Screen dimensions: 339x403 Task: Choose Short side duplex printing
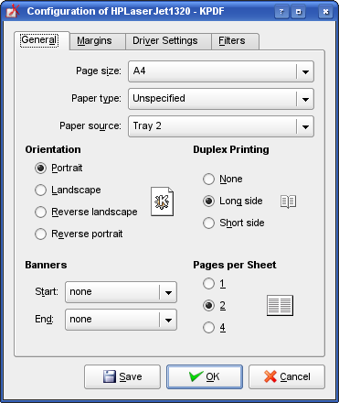tap(234, 223)
